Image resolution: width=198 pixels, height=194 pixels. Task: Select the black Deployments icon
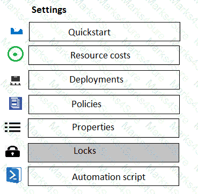[15, 80]
